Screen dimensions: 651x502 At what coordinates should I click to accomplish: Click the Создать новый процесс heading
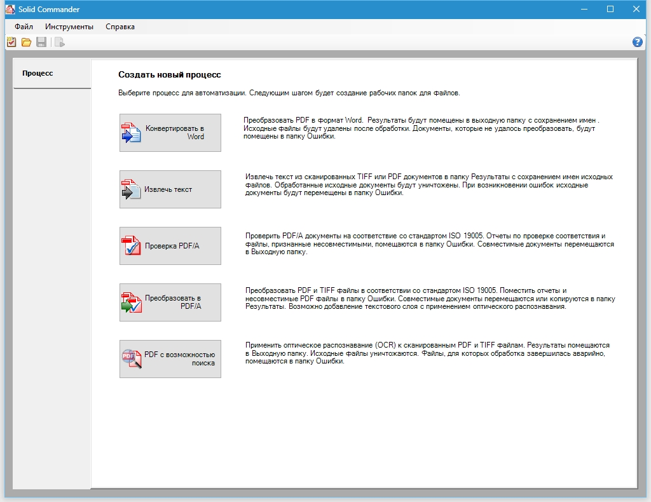click(x=170, y=75)
